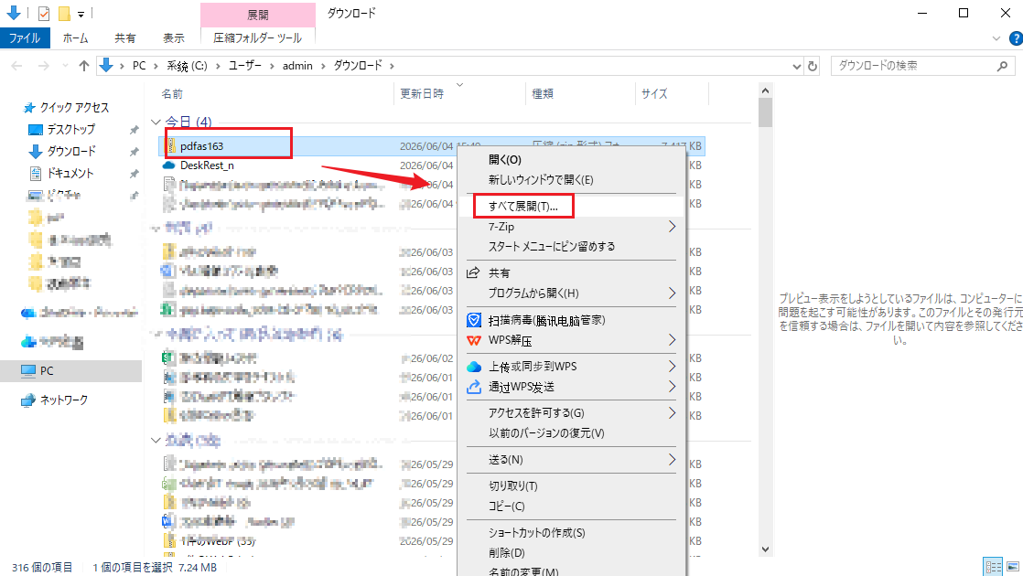The width and height of the screenshot is (1023, 576).
Task: Click the デスクトップ folder icon in sidebar
Action: pos(36,130)
